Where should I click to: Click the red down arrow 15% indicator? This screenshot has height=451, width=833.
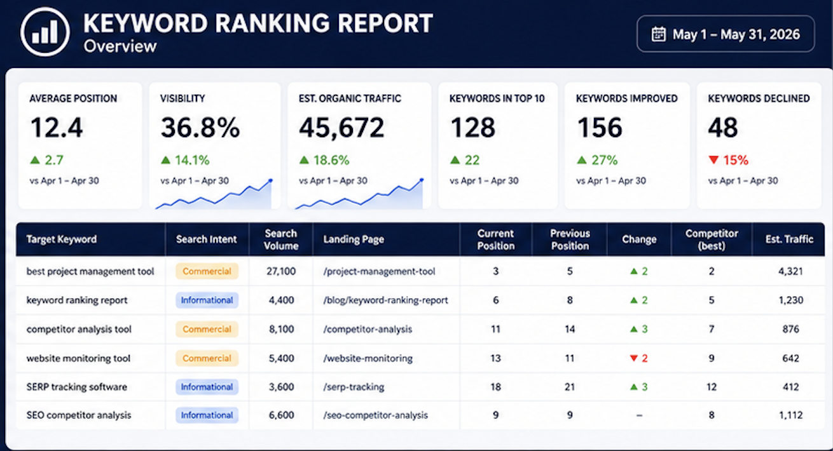[728, 160]
